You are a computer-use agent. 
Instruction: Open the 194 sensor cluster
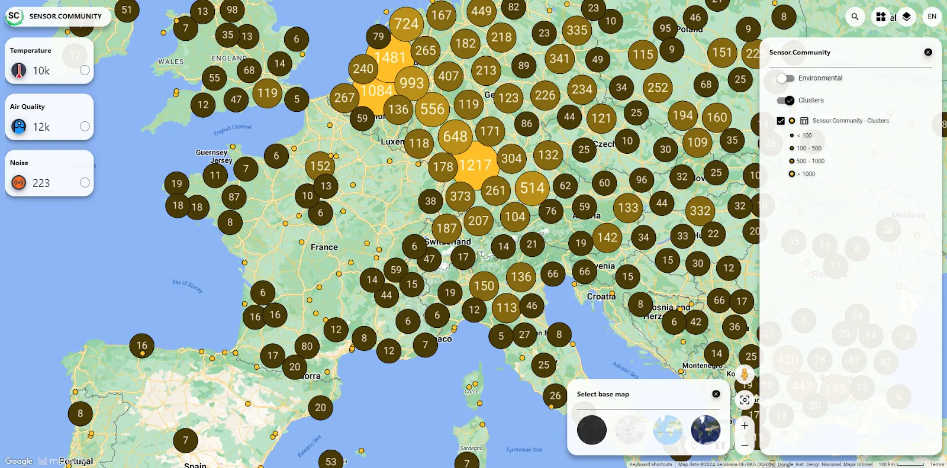682,116
